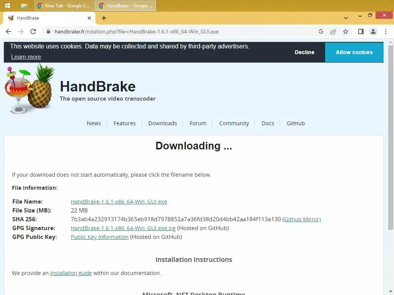
Task: Open the Forum menu item
Action: [x=198, y=123]
